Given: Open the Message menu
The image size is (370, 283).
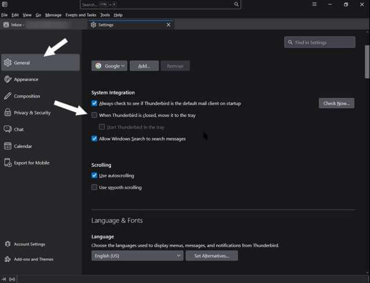Looking at the screenshot, I should pyautogui.click(x=53, y=15).
